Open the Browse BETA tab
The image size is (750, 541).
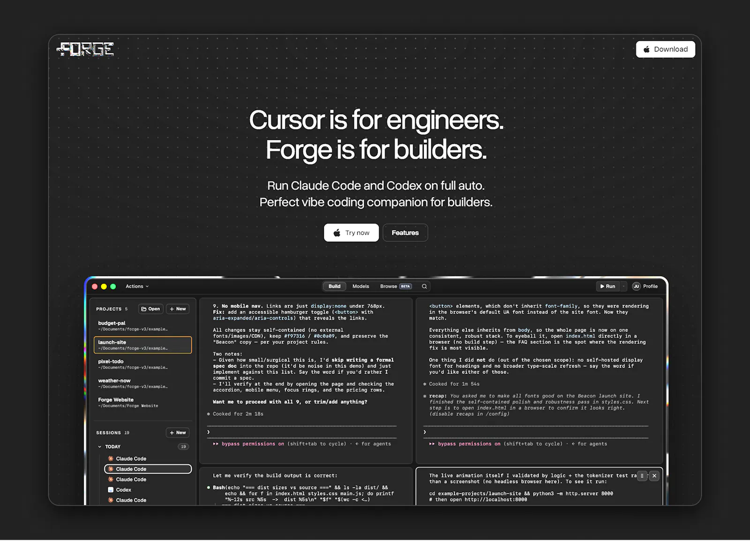(x=395, y=286)
